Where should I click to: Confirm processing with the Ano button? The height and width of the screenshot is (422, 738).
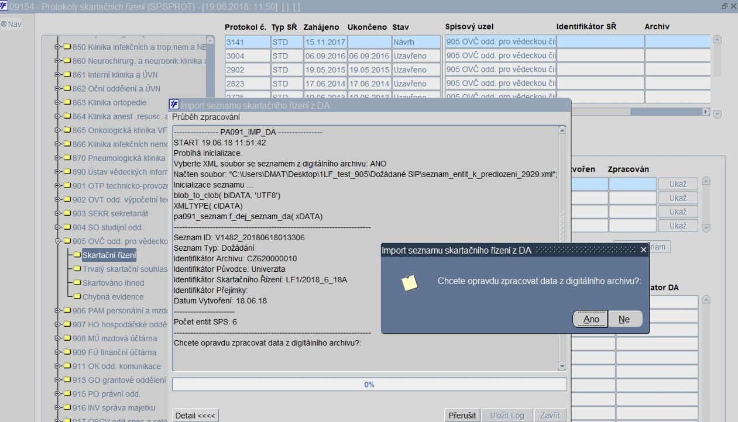pyautogui.click(x=591, y=319)
